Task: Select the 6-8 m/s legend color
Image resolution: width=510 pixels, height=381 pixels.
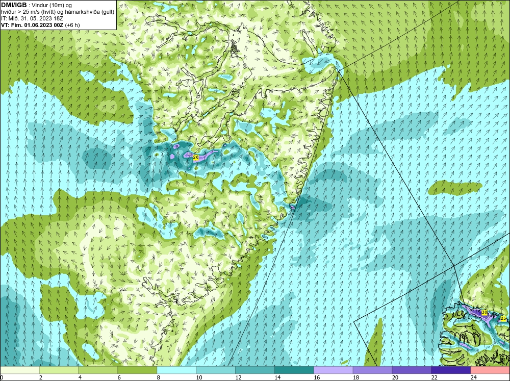Action: (137, 370)
